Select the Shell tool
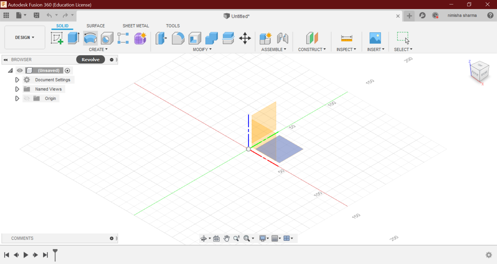This screenshot has height=264, width=497. pyautogui.click(x=195, y=38)
